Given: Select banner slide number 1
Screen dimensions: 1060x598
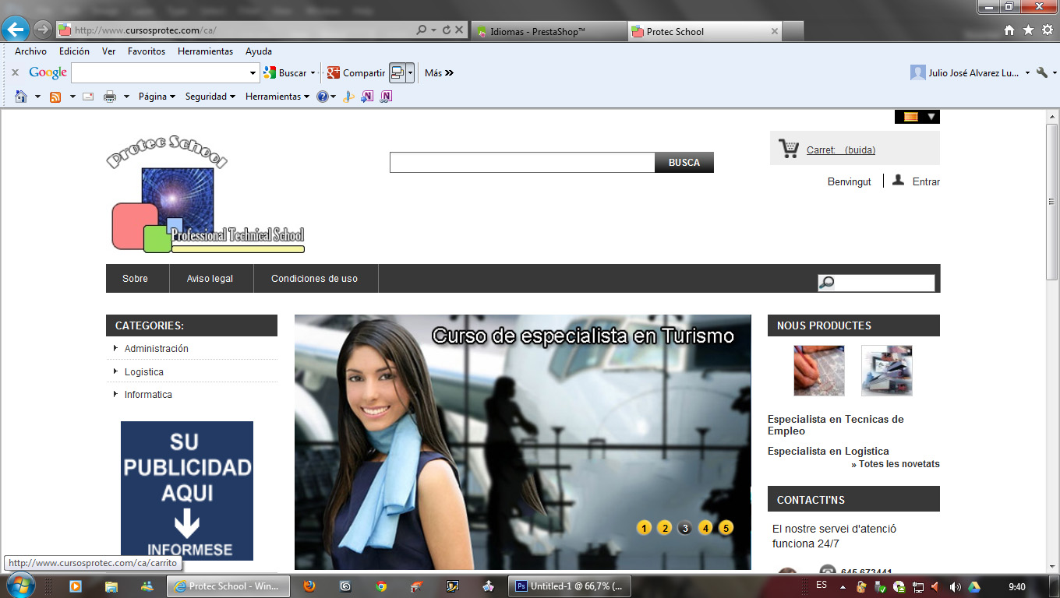Looking at the screenshot, I should tap(644, 528).
